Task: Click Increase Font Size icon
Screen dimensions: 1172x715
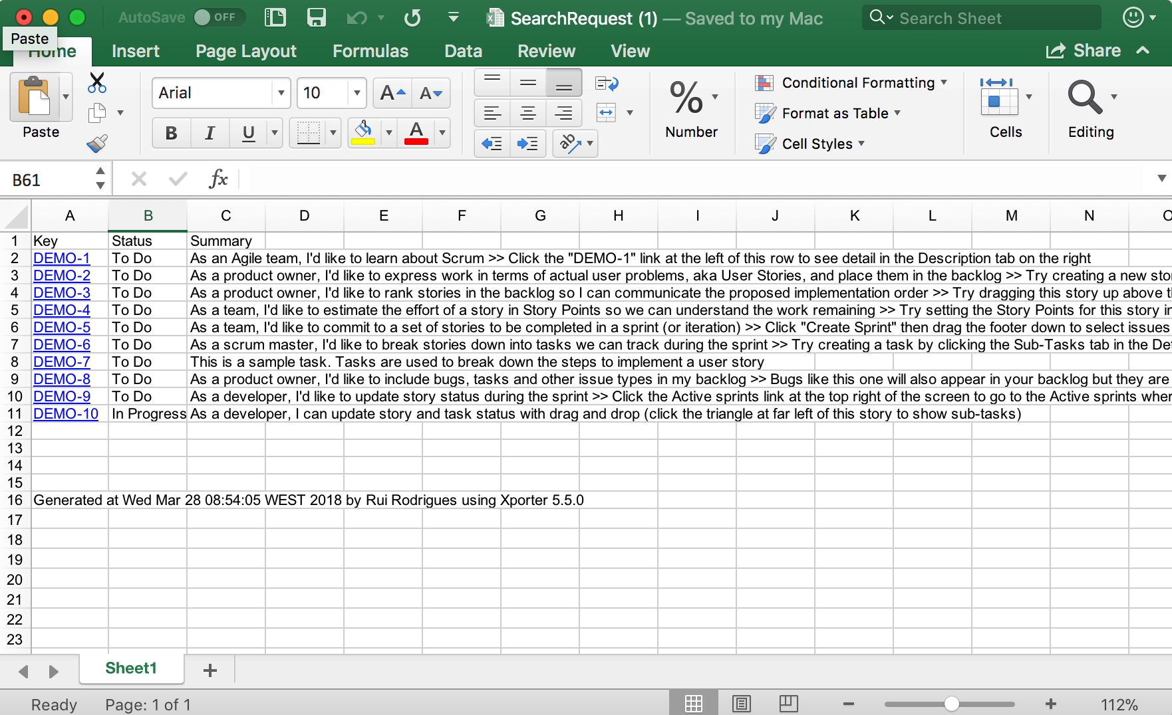Action: (392, 94)
